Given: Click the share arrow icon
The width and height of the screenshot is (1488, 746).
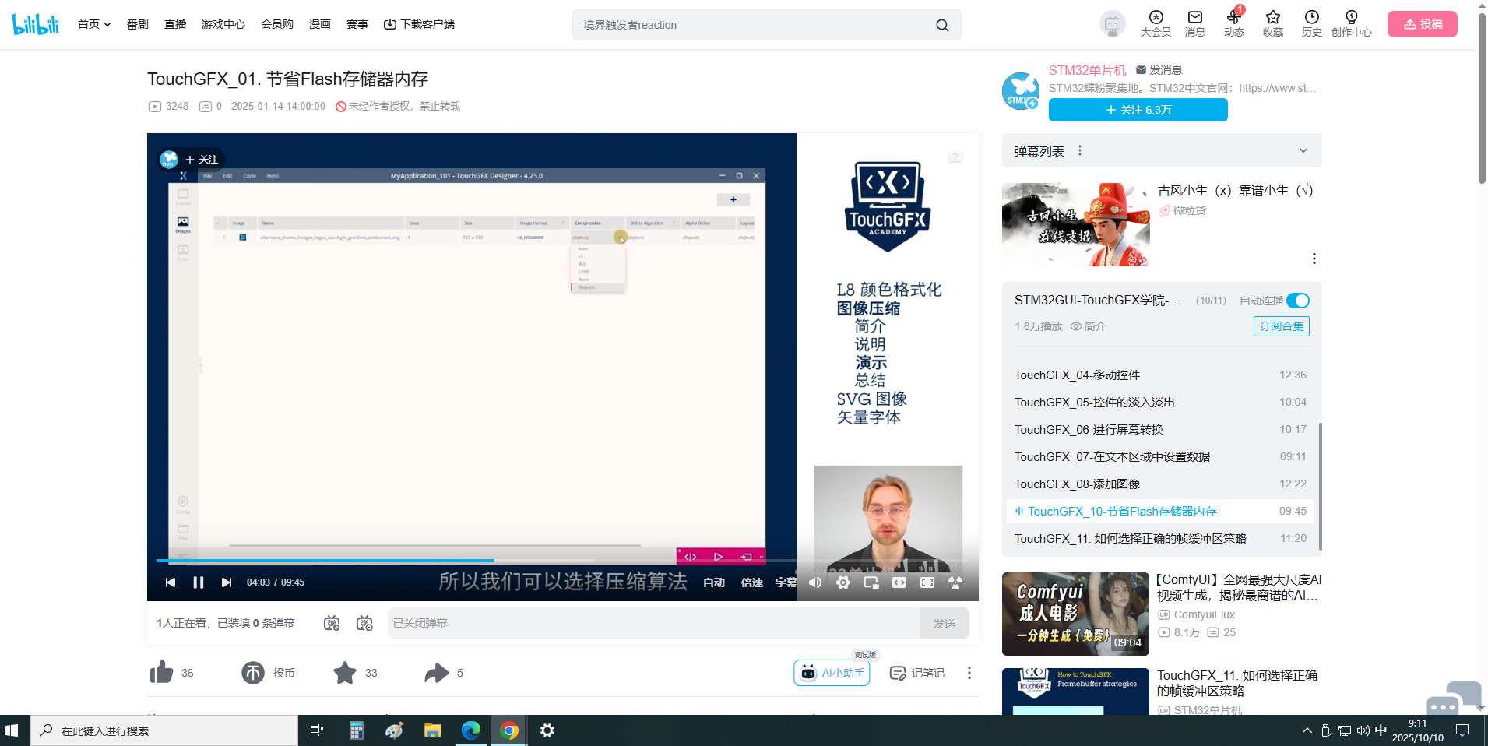Looking at the screenshot, I should (436, 673).
